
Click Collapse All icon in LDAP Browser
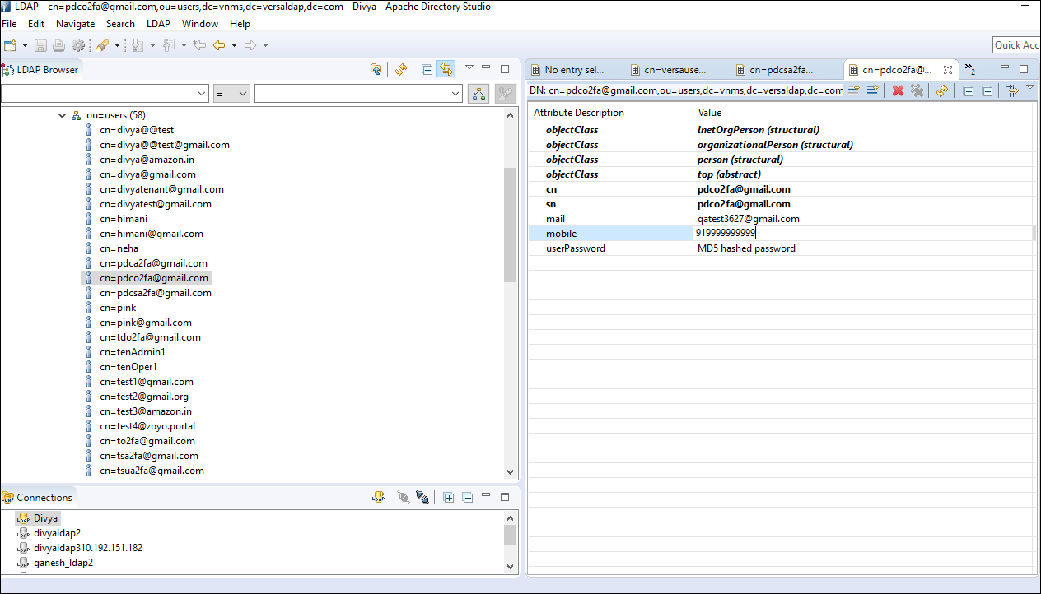tap(427, 70)
